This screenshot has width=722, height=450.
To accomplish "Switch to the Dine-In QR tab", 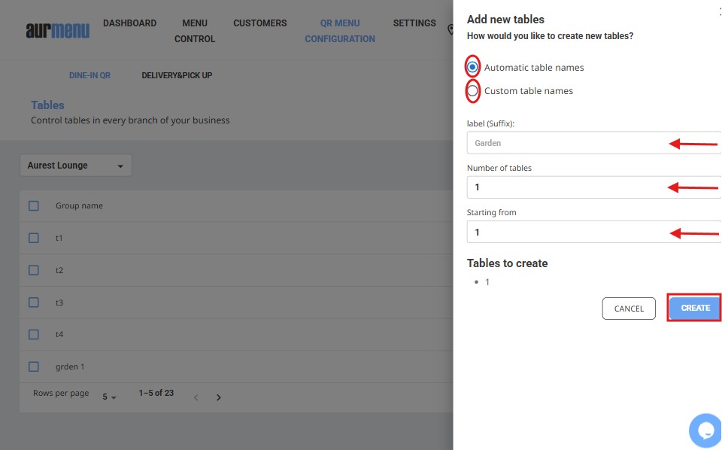I will click(89, 75).
